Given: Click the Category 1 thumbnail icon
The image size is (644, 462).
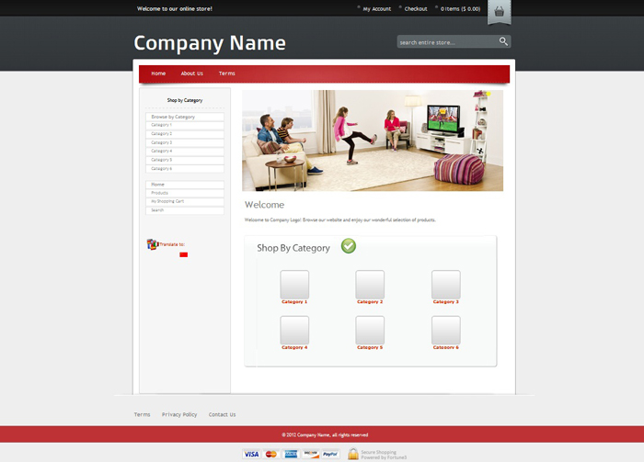Looking at the screenshot, I should 294,284.
